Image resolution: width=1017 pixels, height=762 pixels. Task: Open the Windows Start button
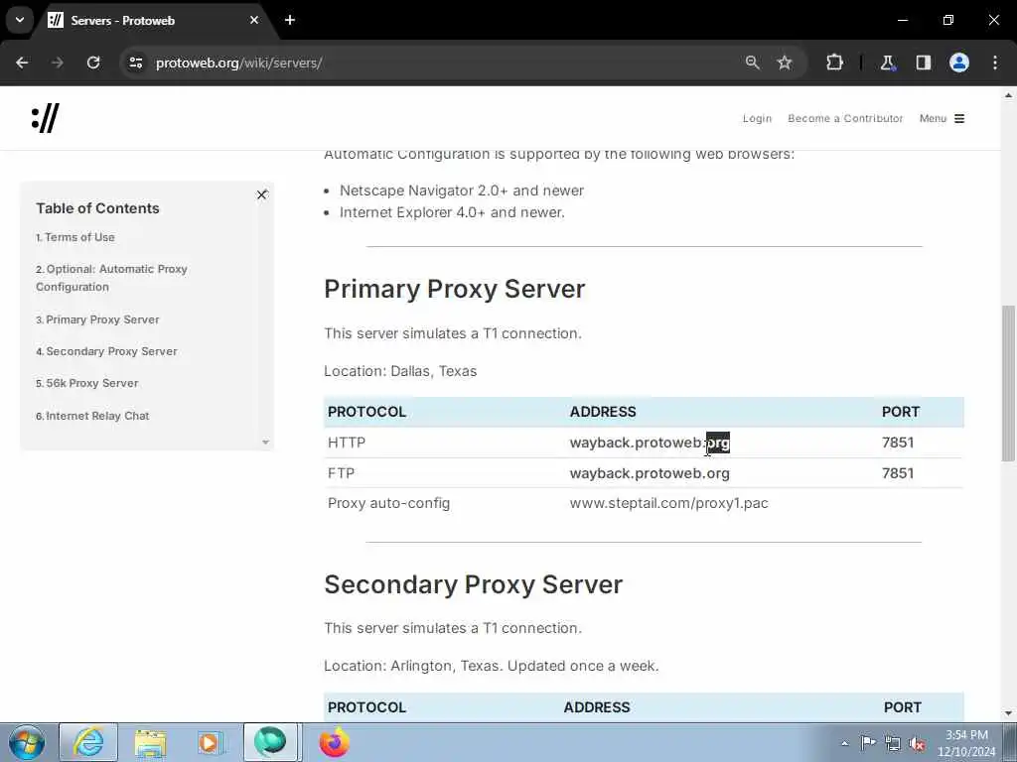pos(27,742)
